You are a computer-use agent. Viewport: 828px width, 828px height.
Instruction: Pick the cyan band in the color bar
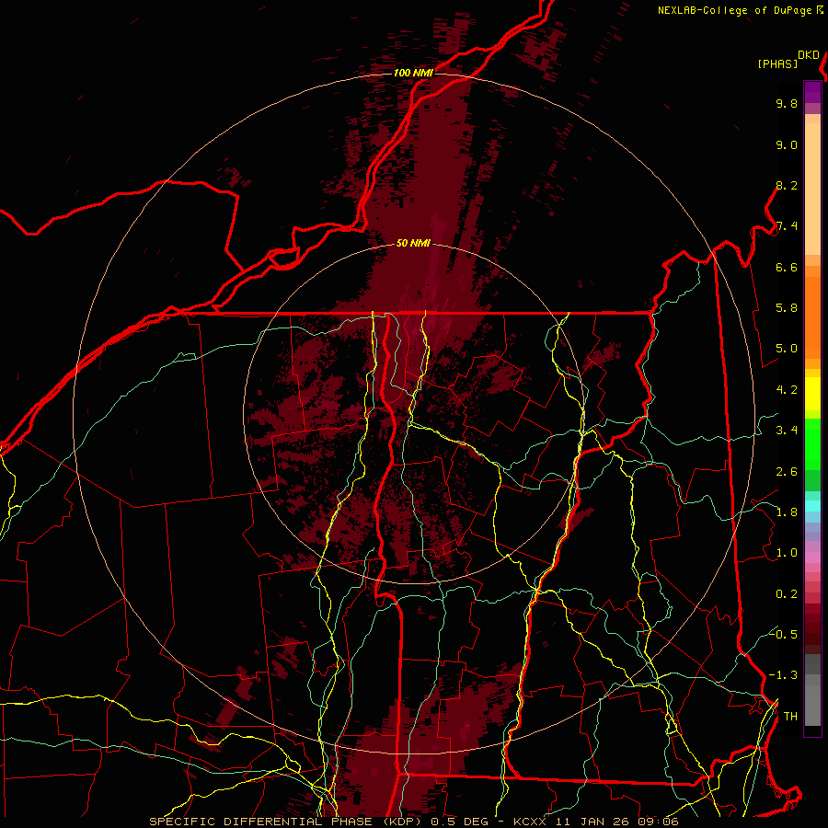pos(812,506)
